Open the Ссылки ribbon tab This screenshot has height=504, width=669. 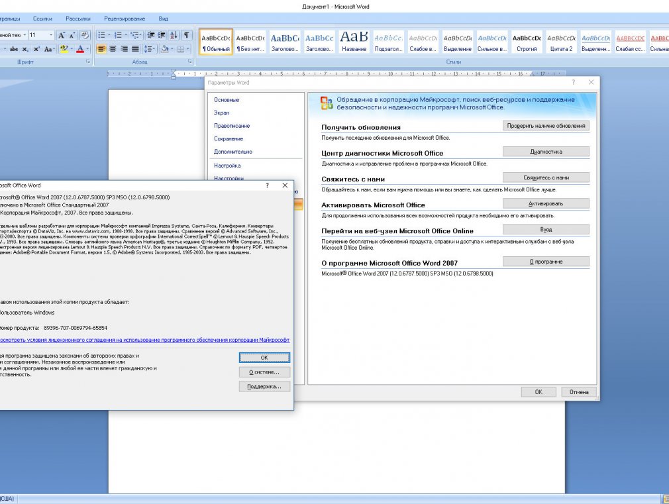[42, 19]
